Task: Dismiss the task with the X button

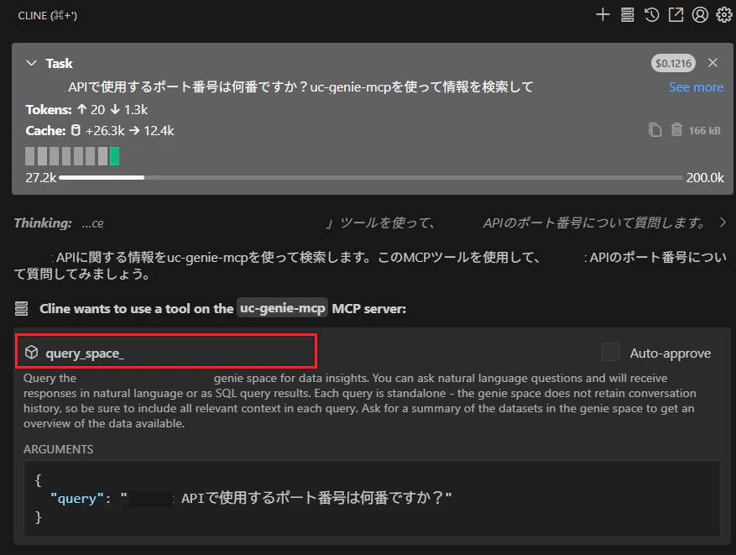Action: pos(714,63)
